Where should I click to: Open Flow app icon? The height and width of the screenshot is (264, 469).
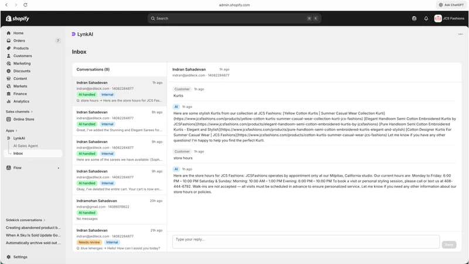[8, 168]
